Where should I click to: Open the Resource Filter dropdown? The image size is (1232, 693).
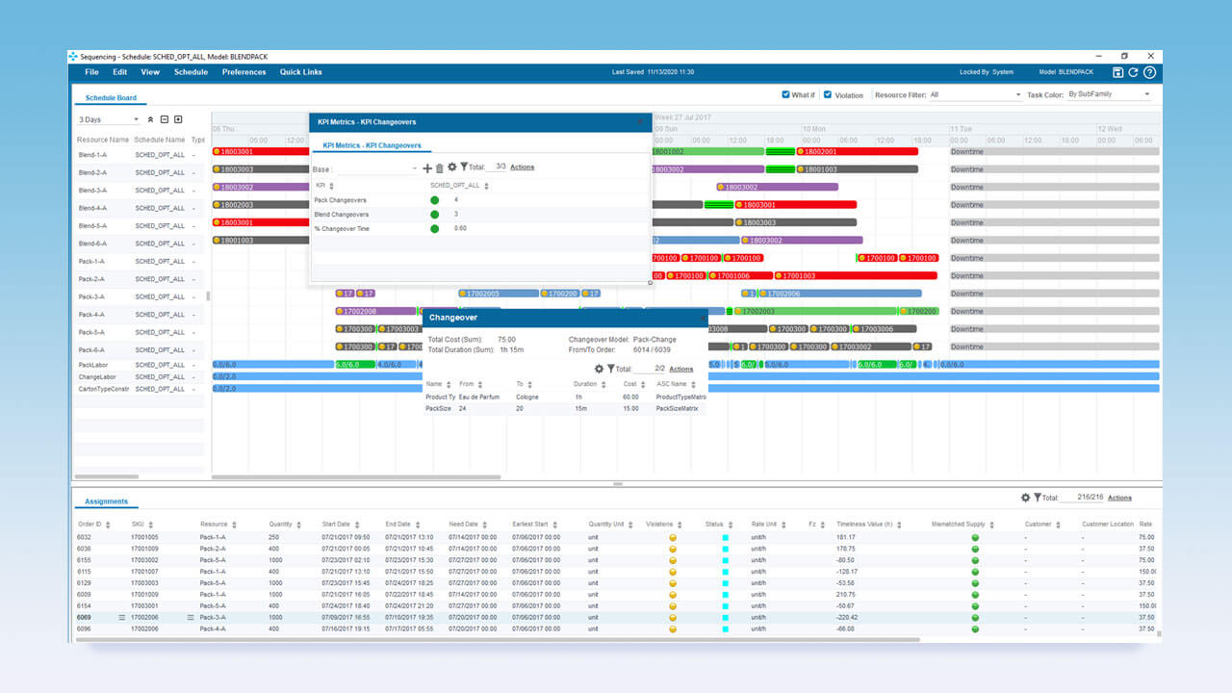click(974, 95)
